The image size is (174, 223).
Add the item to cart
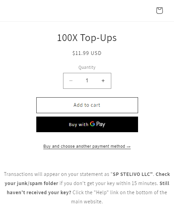[x=87, y=105]
